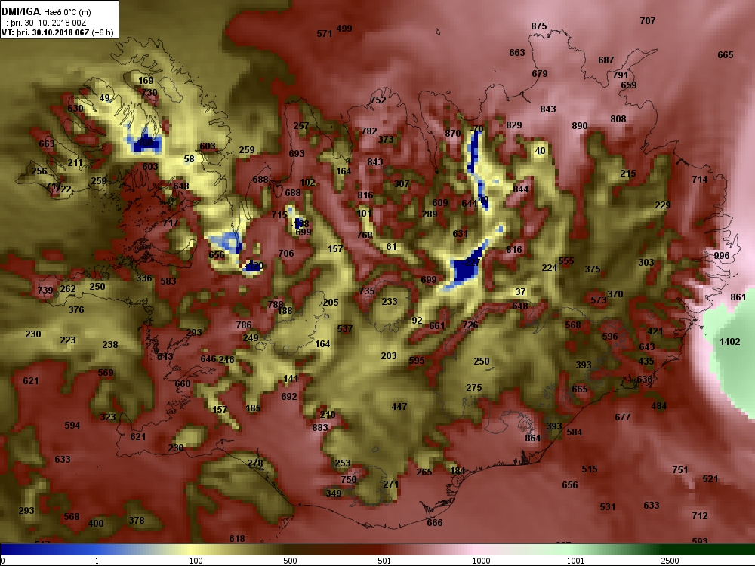Click the value '786' on the map
This screenshot has height=566, width=755.
pyautogui.click(x=244, y=325)
